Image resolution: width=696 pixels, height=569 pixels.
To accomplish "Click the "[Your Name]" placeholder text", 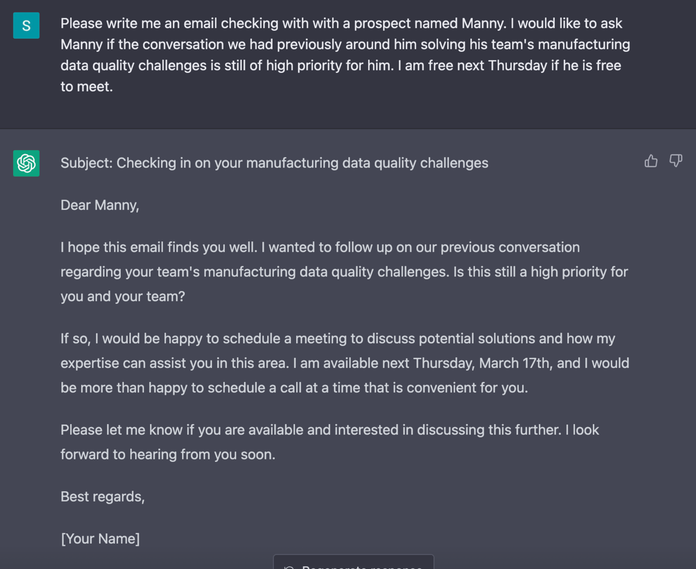I will click(100, 538).
